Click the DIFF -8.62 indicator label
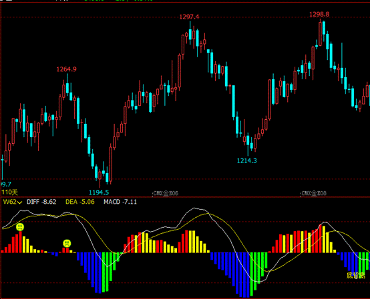 [41, 202]
